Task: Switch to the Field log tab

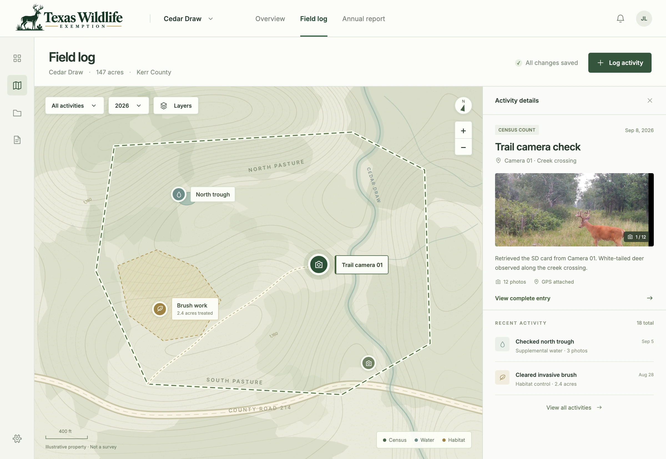Action: coord(314,19)
